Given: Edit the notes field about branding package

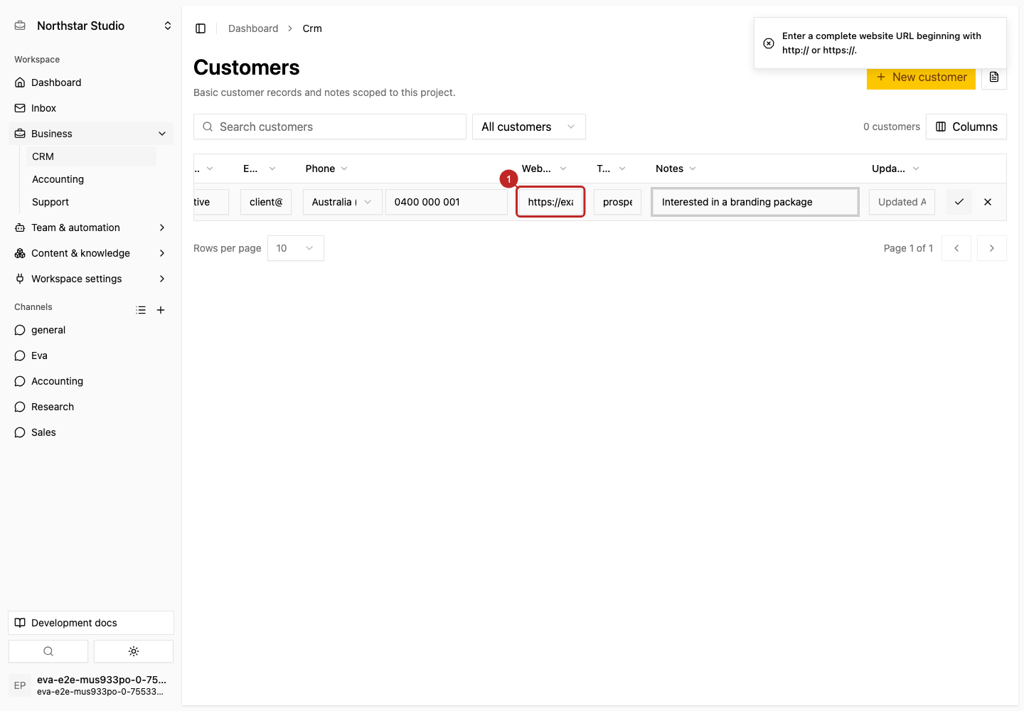Looking at the screenshot, I should [755, 202].
